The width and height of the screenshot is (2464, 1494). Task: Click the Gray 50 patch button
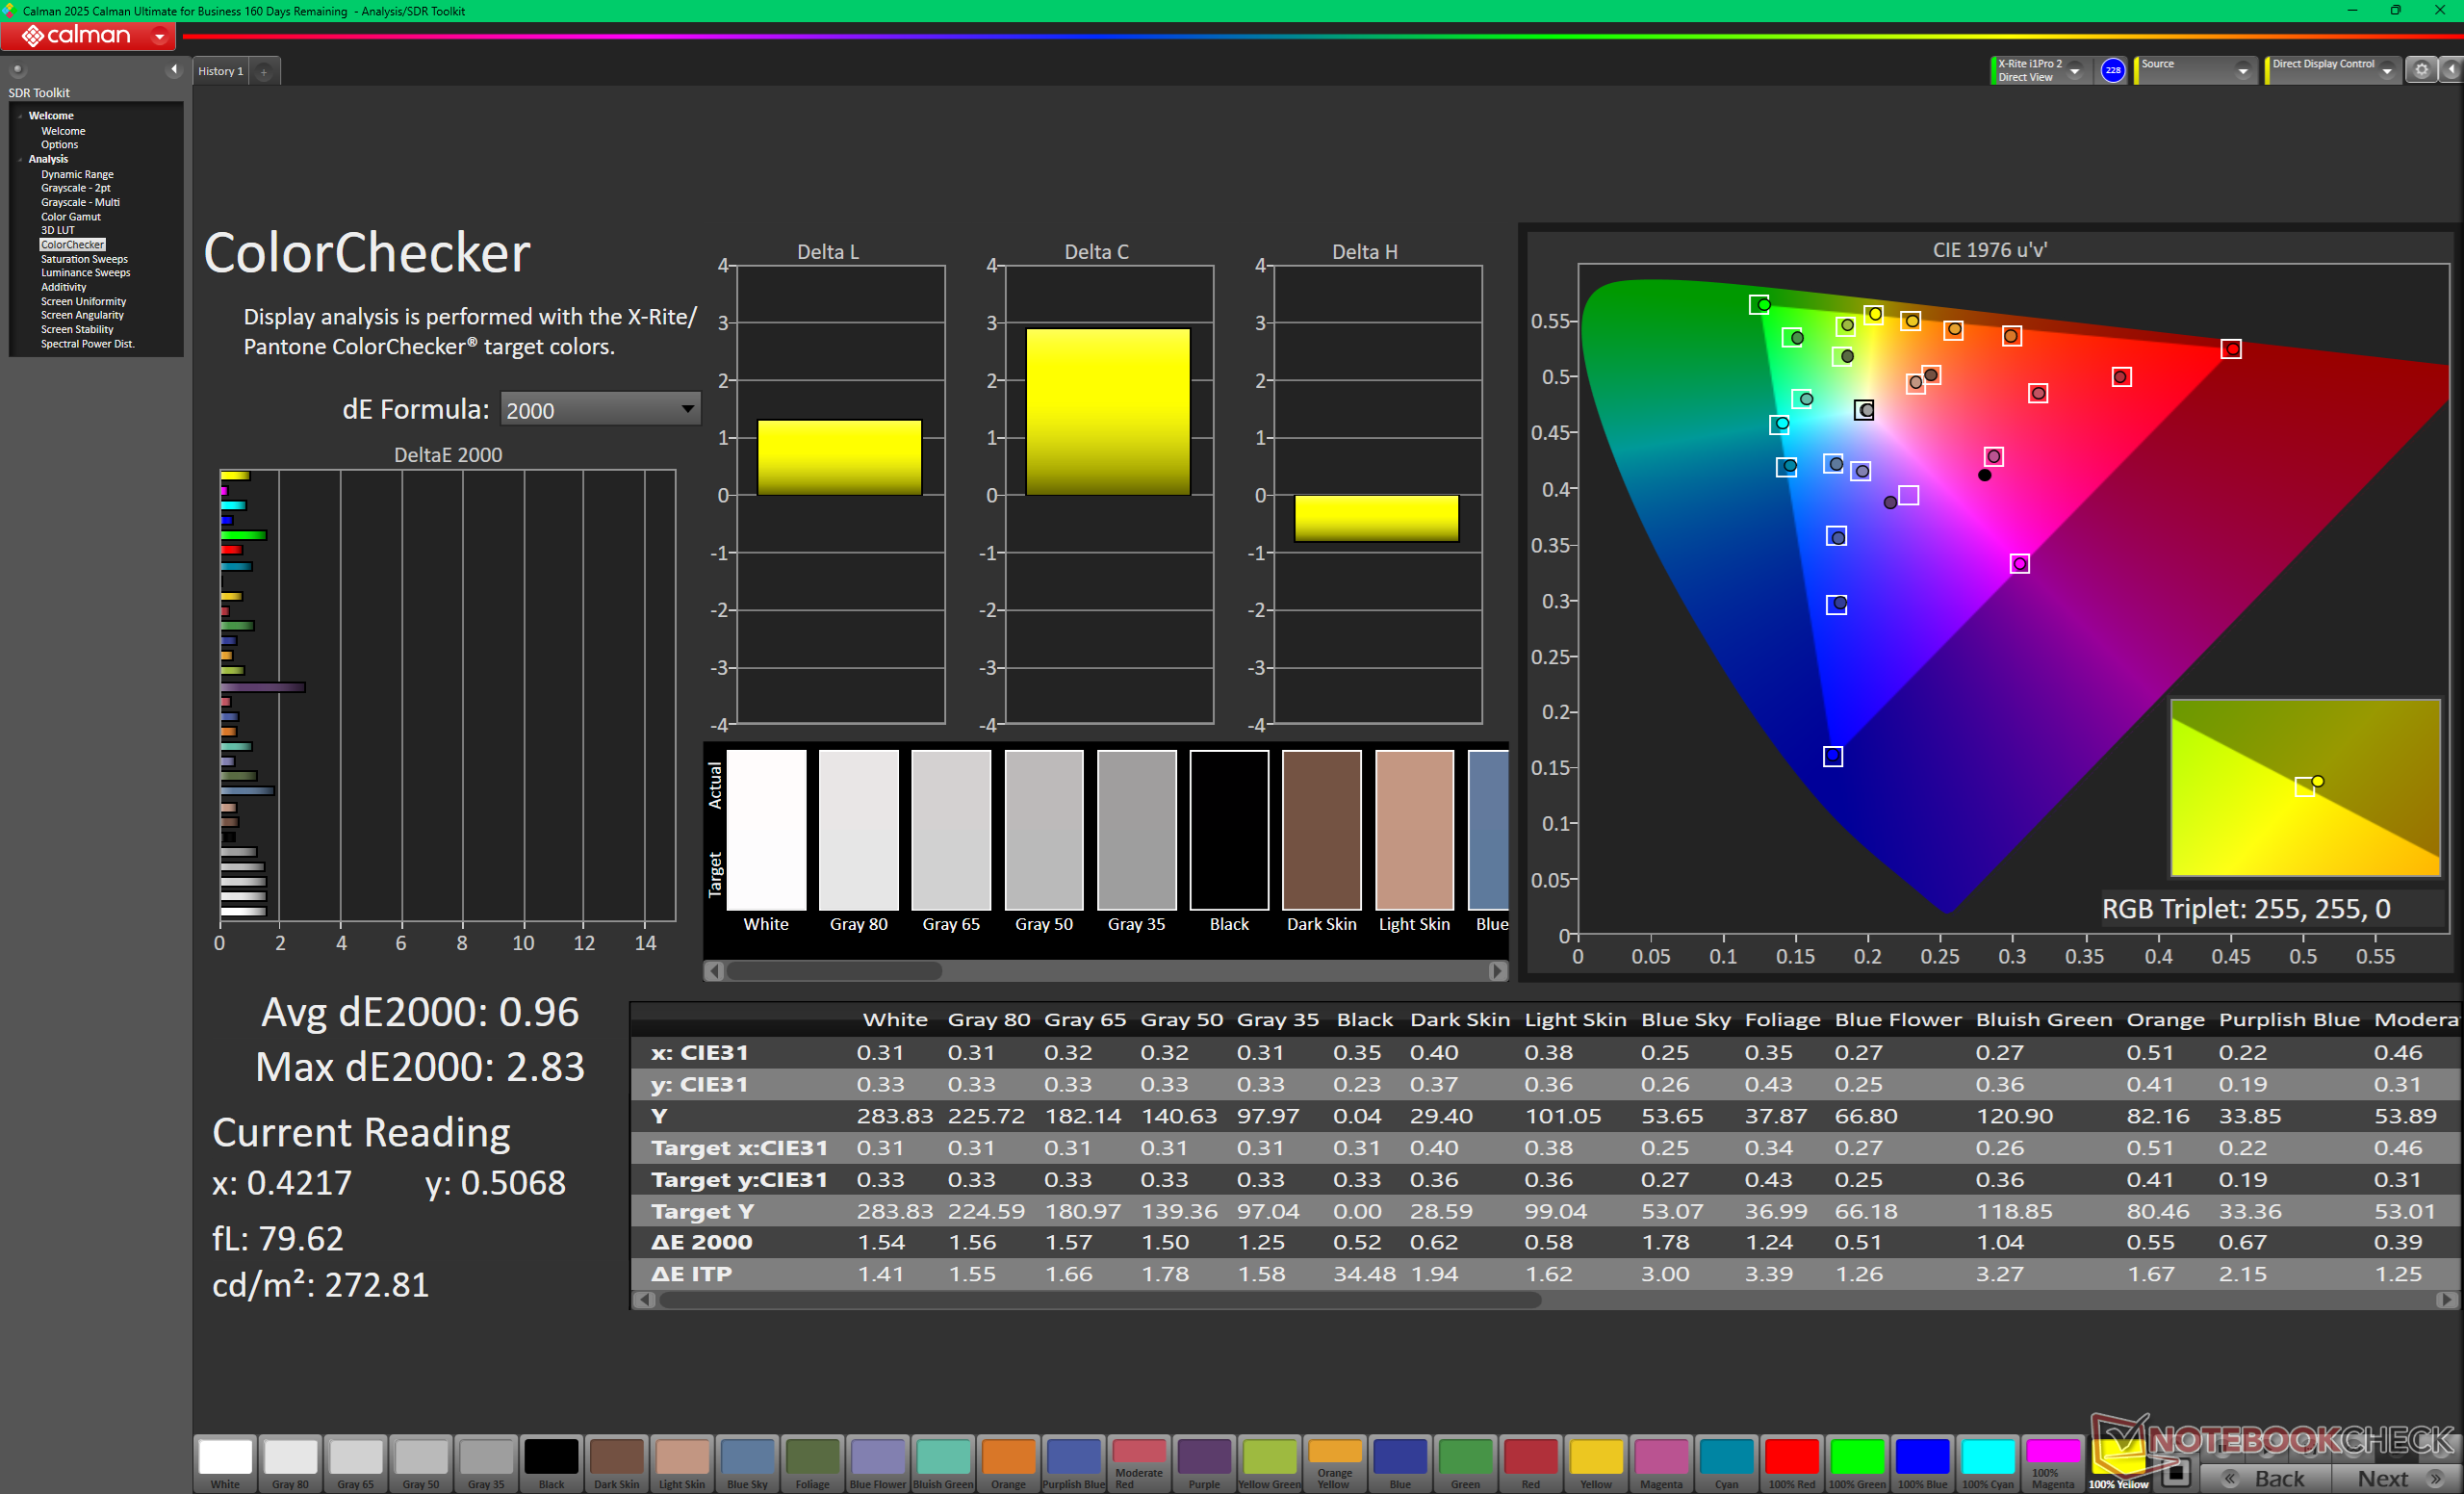[421, 1463]
